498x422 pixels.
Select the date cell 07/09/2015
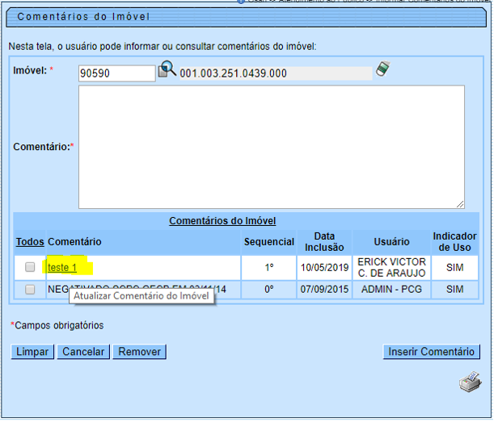coord(325,289)
